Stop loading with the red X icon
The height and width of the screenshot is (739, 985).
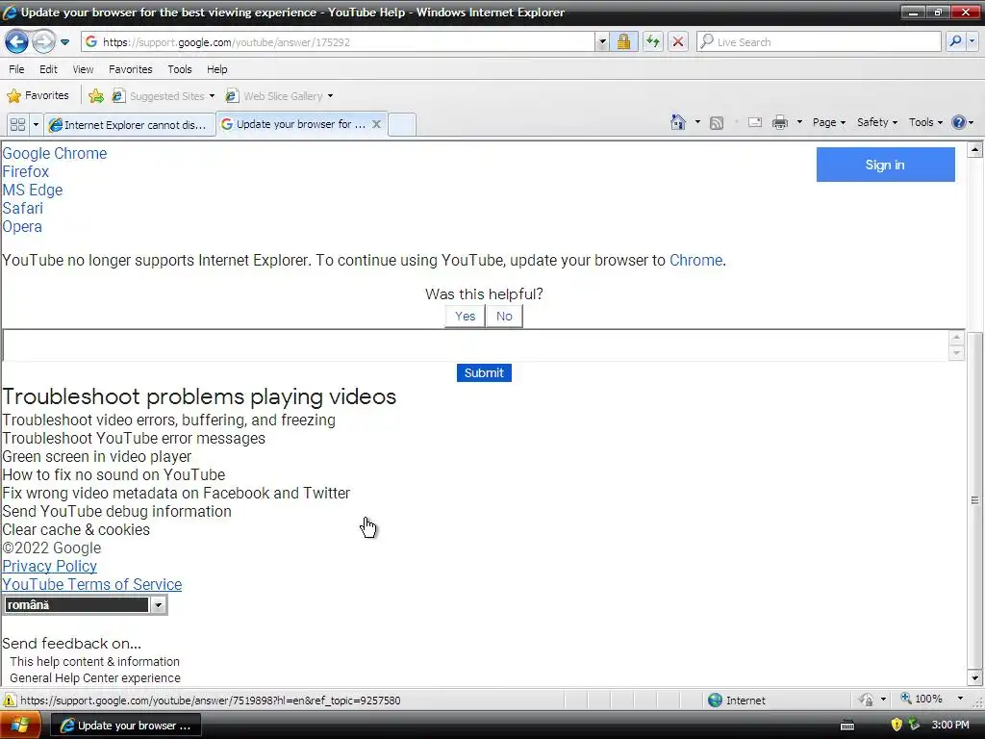[x=678, y=42]
